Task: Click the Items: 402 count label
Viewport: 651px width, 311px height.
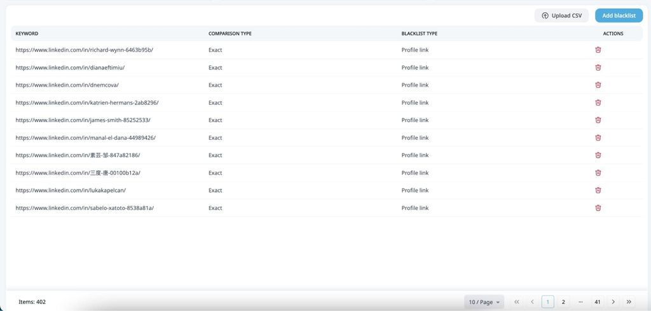Action: point(32,302)
